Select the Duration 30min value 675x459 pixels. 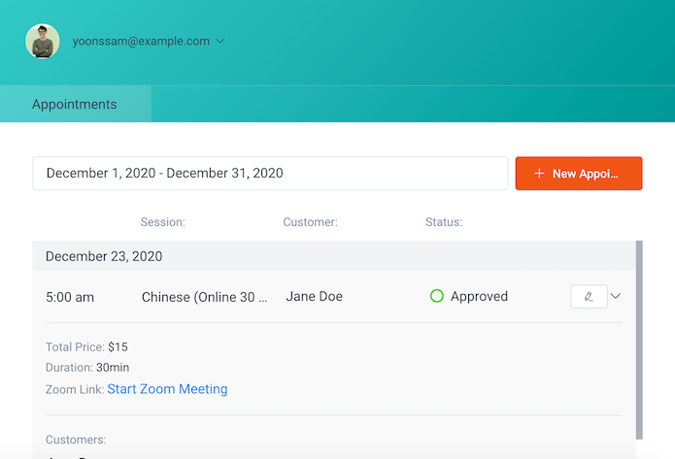pyautogui.click(x=113, y=368)
